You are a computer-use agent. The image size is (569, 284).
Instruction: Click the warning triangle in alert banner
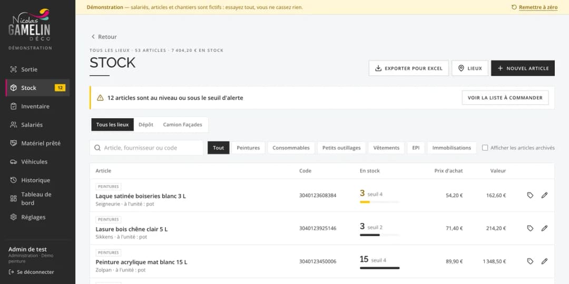click(100, 98)
